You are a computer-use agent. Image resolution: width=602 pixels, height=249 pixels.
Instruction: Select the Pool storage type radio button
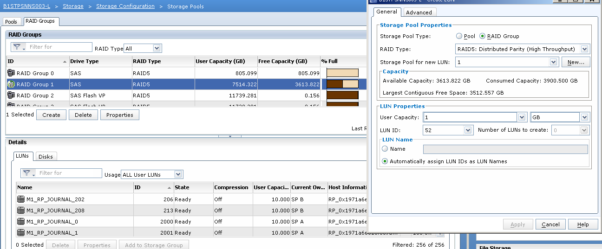coord(459,36)
